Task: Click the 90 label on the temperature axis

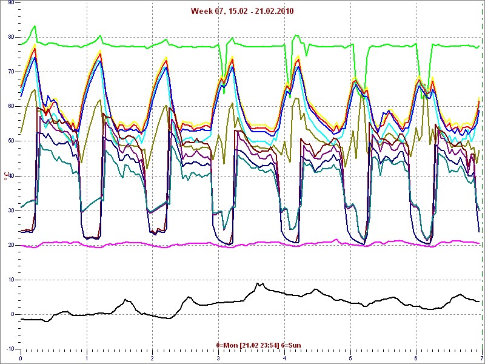Action: click(10, 3)
